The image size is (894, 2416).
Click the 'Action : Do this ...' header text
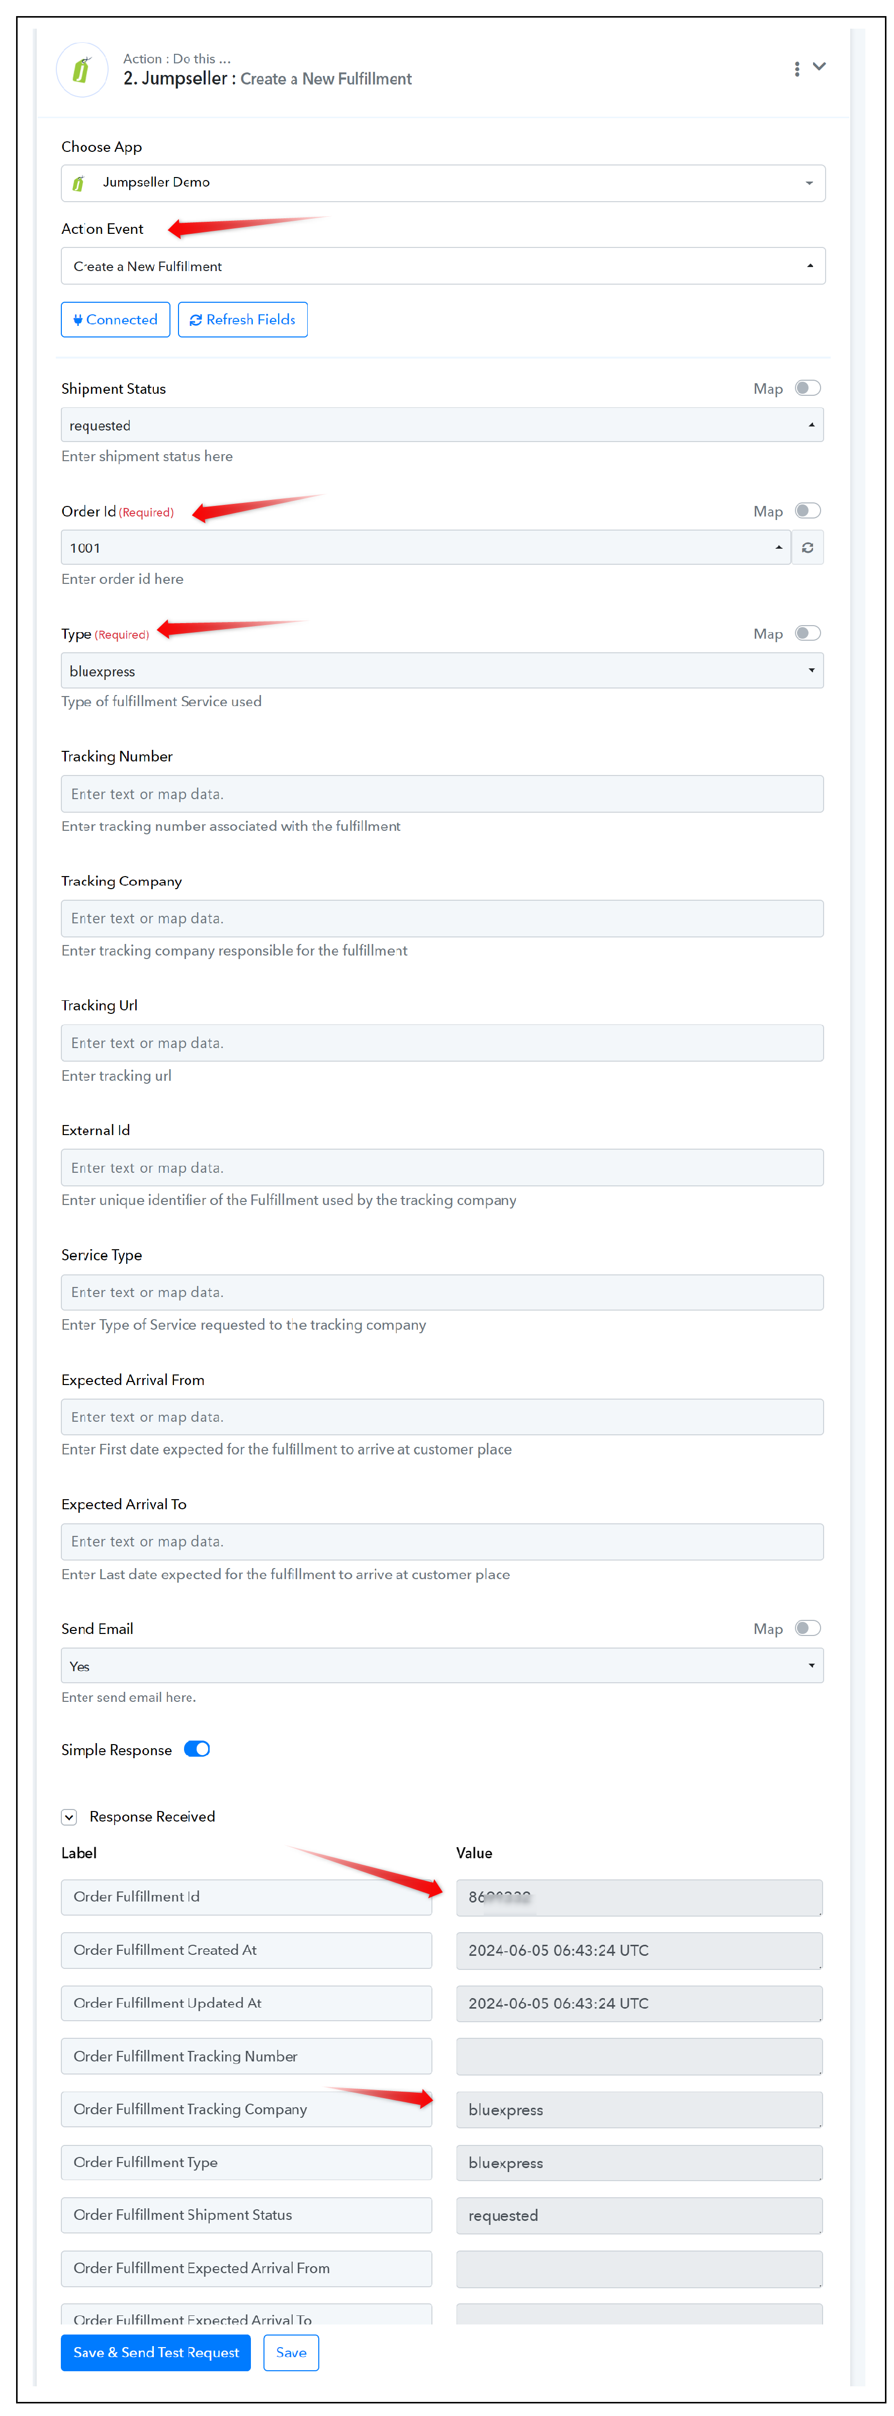[x=177, y=58]
